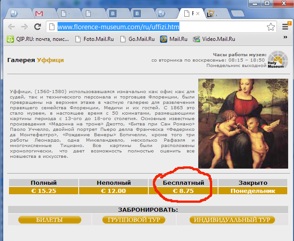Click the Неполный column header
Screen dimensions: 294x241
click(x=113, y=183)
